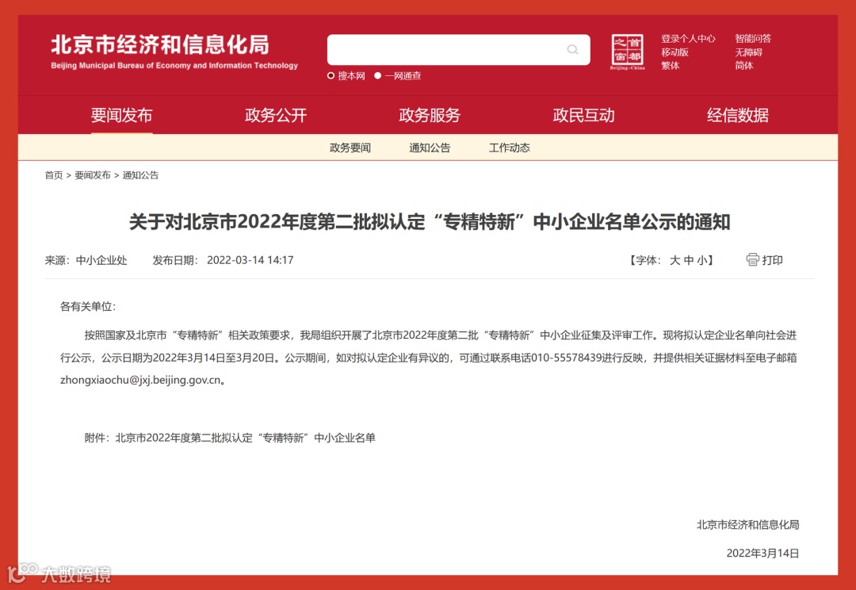Open the 经信数据 navigation tab
Image resolution: width=856 pixels, height=590 pixels.
(x=738, y=115)
